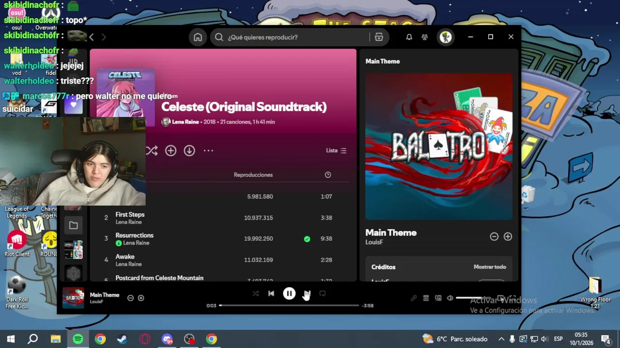Click minus icon beside Main Theme in player bar

coord(130,298)
